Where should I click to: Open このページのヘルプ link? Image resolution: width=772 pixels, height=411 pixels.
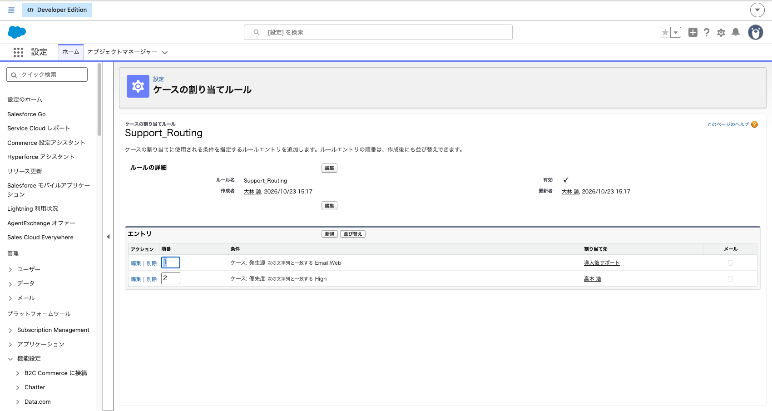[728, 124]
